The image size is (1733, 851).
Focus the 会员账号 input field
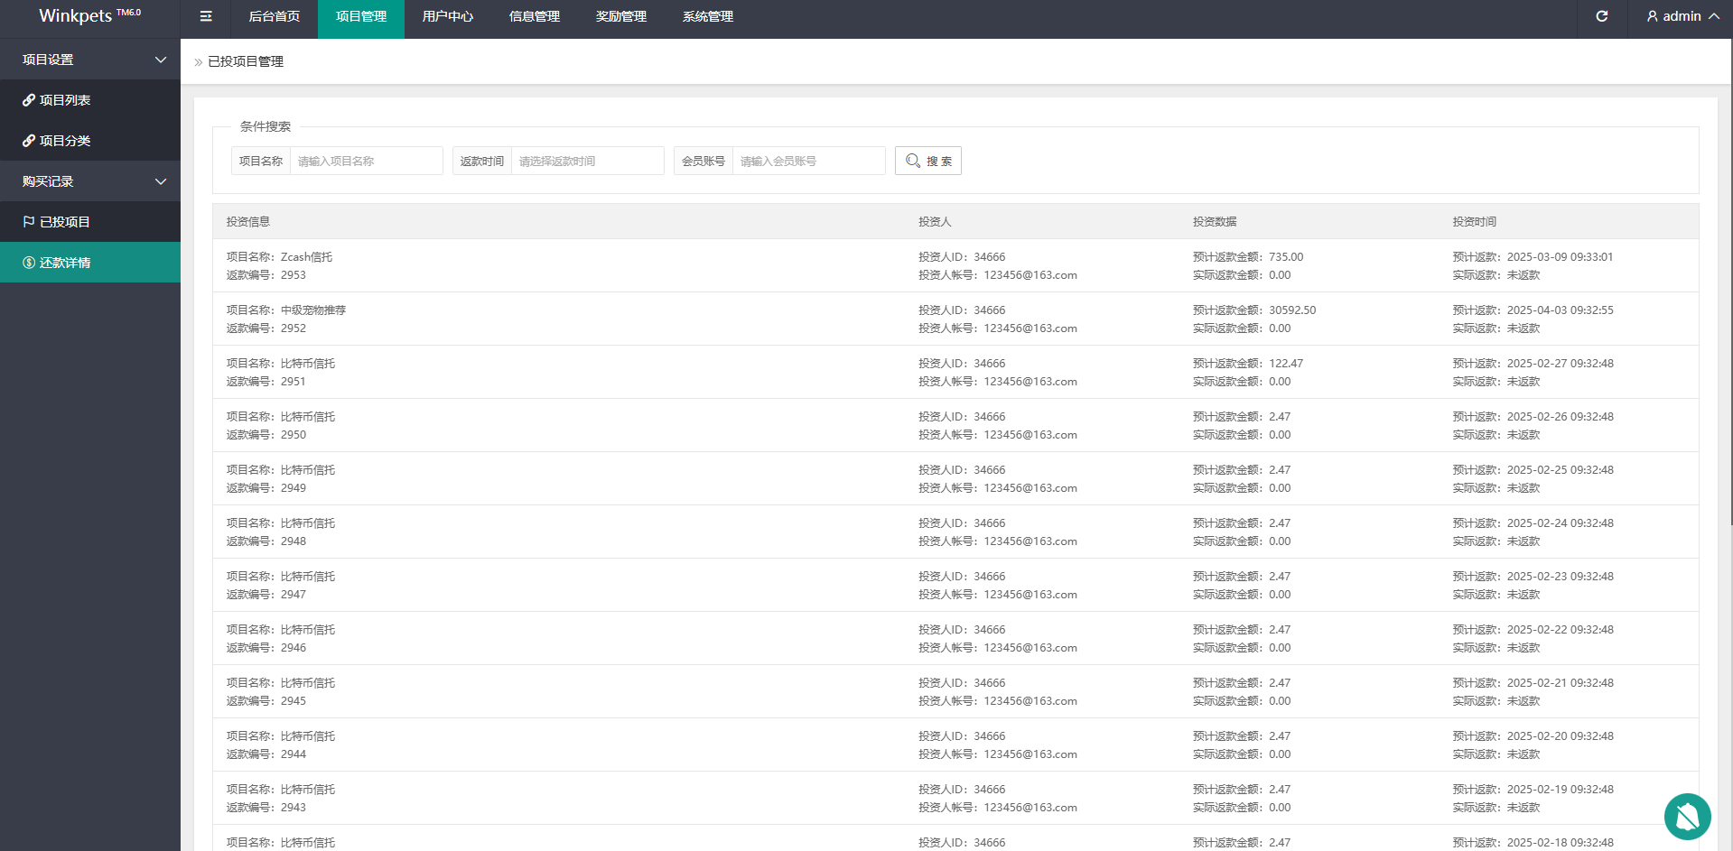[x=808, y=161]
